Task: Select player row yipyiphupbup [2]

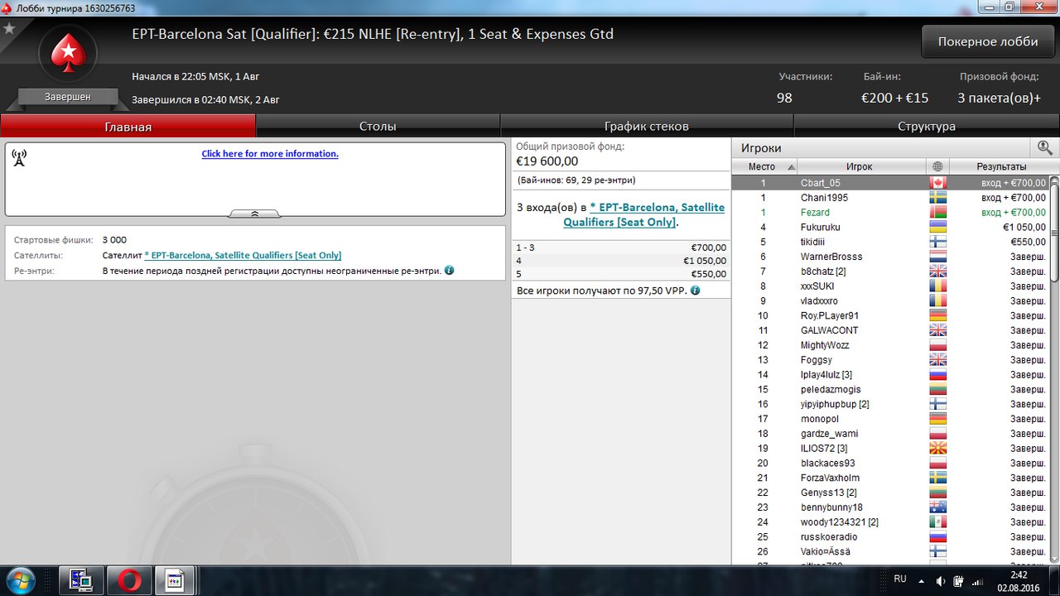Action: click(x=890, y=404)
